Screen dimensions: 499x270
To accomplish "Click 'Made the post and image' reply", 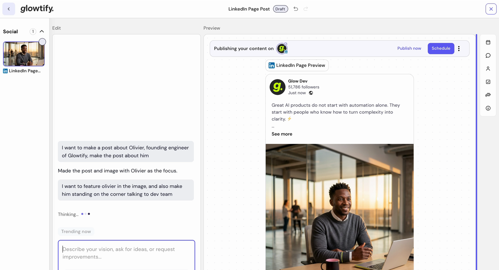I will [118, 171].
